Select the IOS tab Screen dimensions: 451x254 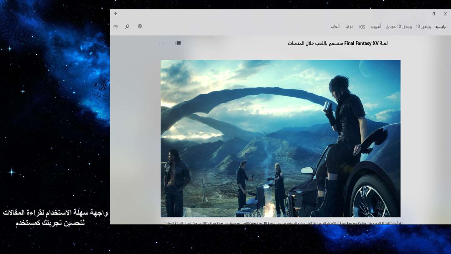(x=362, y=27)
